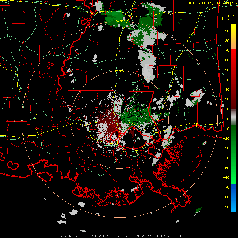Viewport: 238px width, 238px height.
Task: Select the storm relative velocity caption text
Action: 119,236
